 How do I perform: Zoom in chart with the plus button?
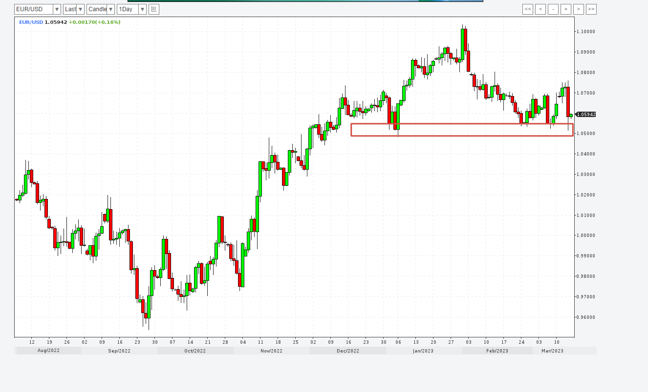pos(566,9)
